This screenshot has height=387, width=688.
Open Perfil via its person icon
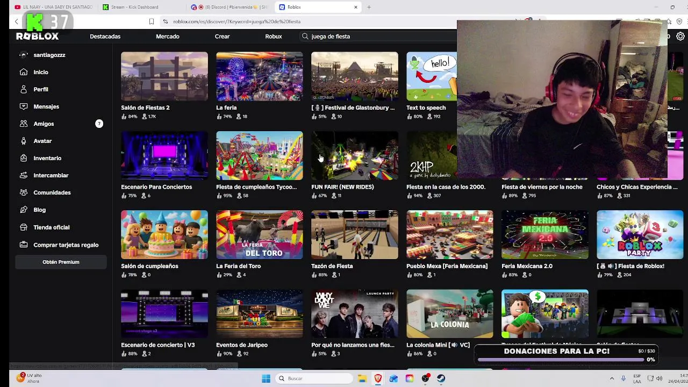point(24,89)
